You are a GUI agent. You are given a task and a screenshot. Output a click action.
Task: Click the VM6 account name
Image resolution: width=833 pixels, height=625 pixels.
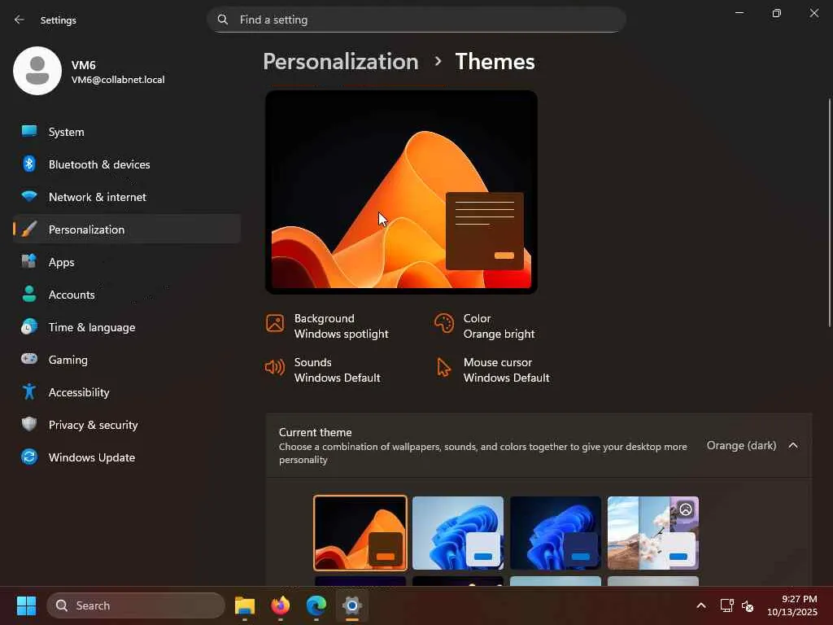point(84,65)
